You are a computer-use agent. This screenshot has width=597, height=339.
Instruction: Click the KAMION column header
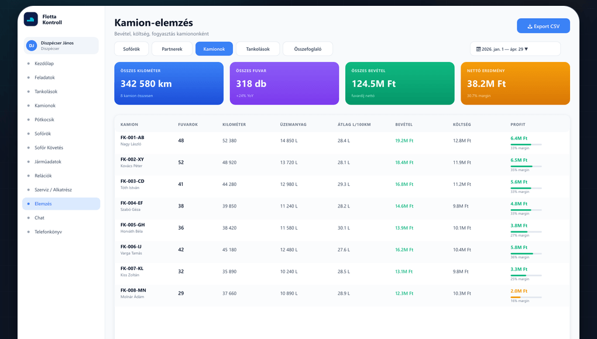pos(129,124)
